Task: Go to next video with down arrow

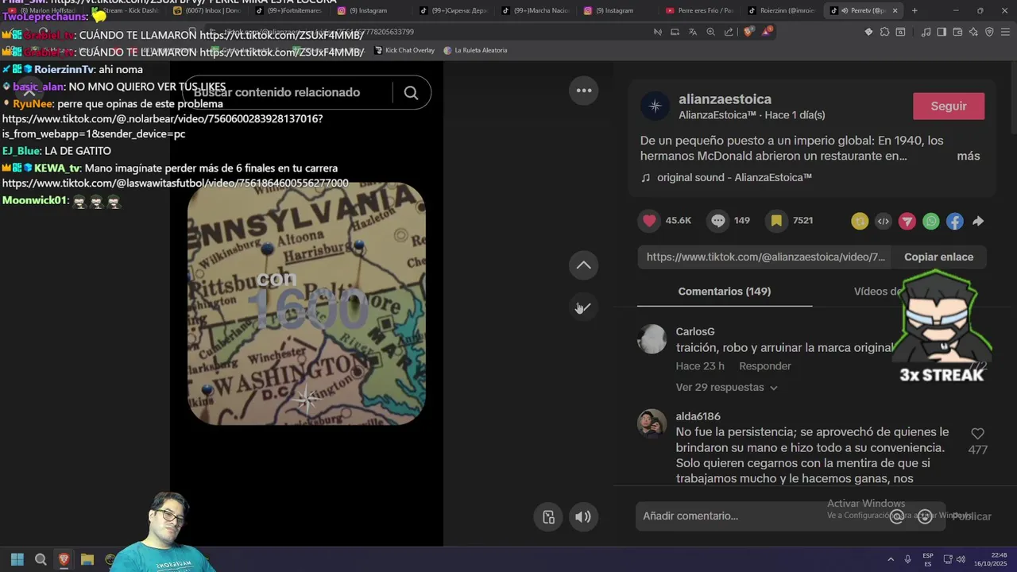Action: pos(584,307)
